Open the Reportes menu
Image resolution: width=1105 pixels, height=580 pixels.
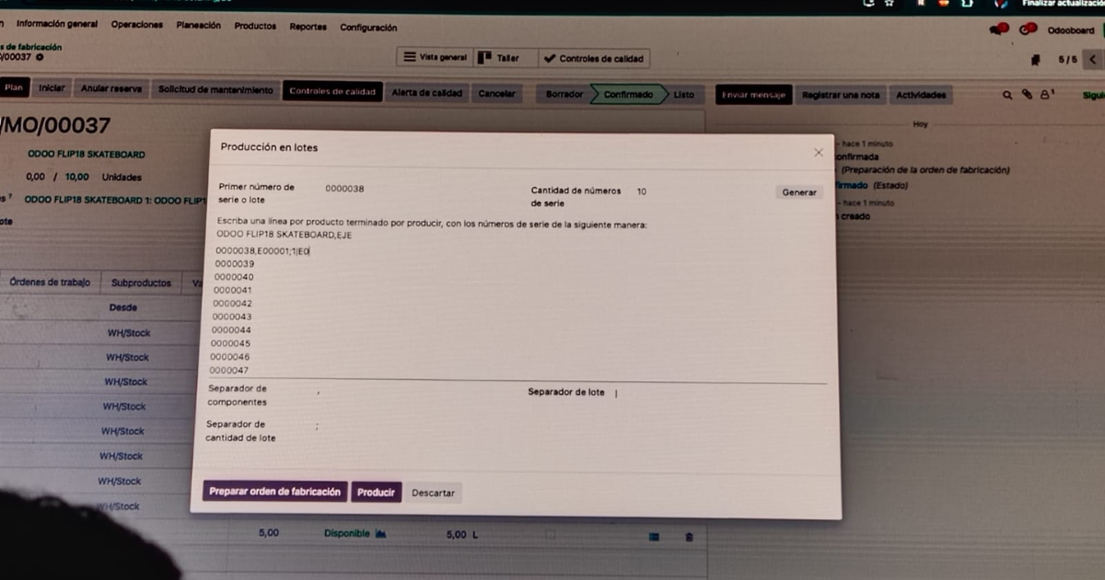308,27
